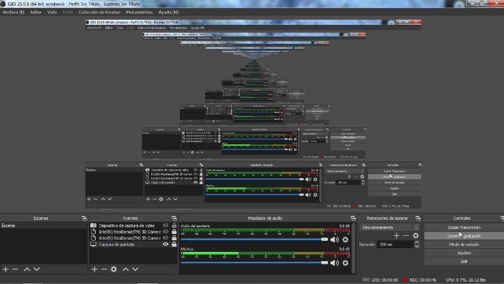Hide the Captura de pantalla source

pos(166,244)
